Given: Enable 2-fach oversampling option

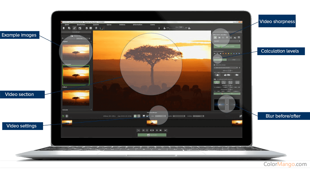Looking at the screenshot, I should click(234, 60).
